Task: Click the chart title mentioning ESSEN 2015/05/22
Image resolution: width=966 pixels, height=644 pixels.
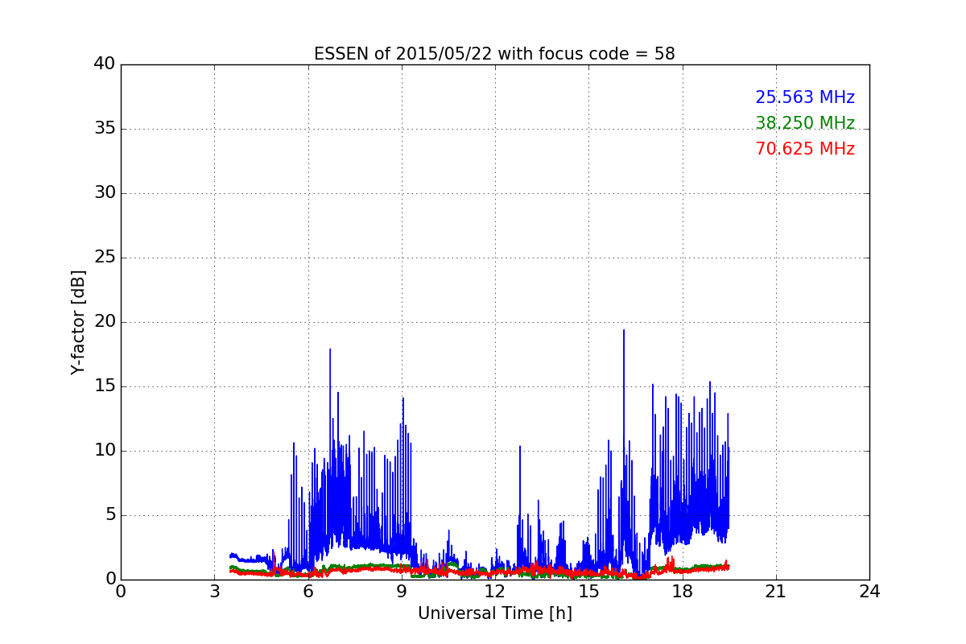Action: [494, 54]
